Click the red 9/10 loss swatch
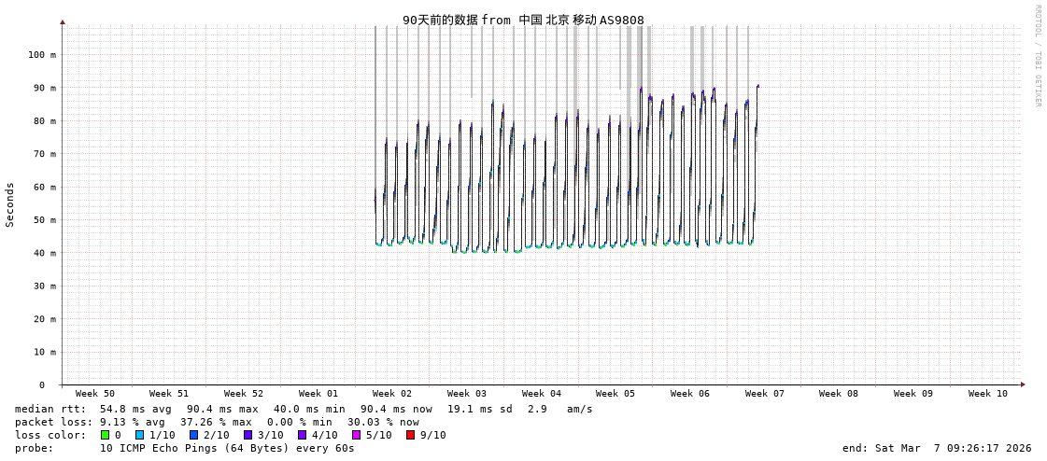1047x461 pixels. pos(410,435)
